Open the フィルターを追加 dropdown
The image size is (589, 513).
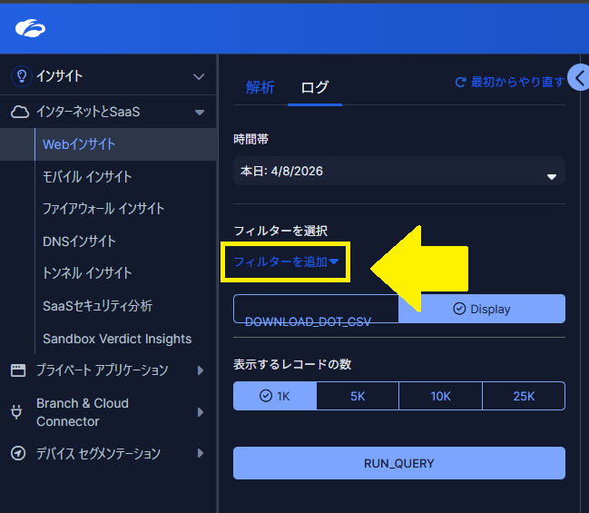[x=286, y=261]
